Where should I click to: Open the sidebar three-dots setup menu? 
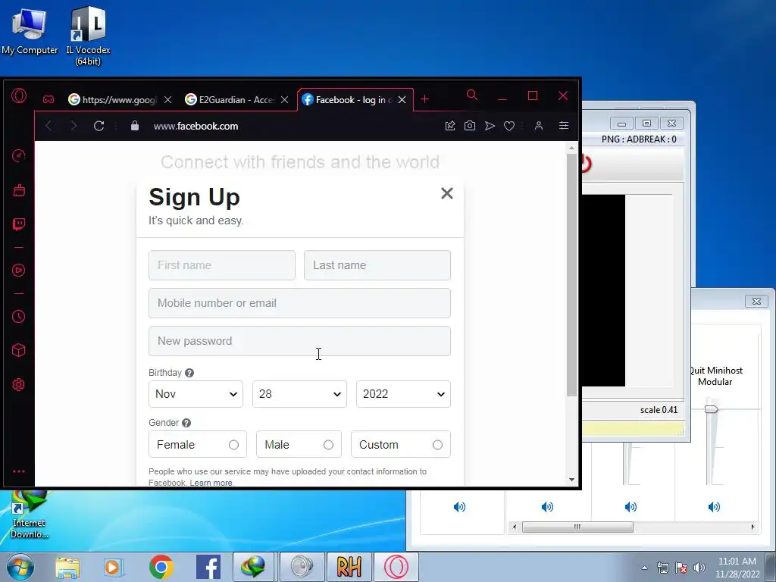click(19, 471)
